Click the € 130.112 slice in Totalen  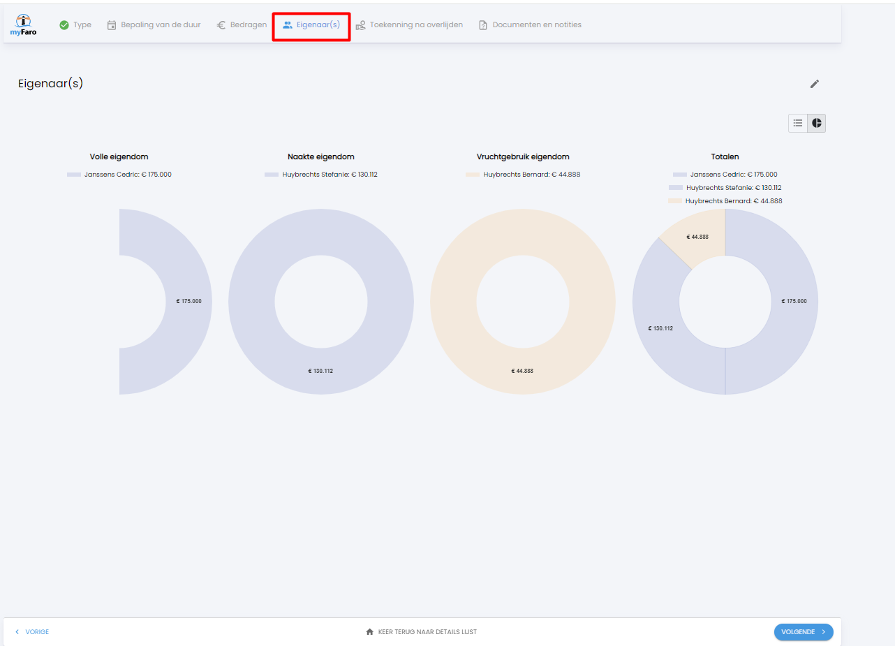[x=660, y=328]
